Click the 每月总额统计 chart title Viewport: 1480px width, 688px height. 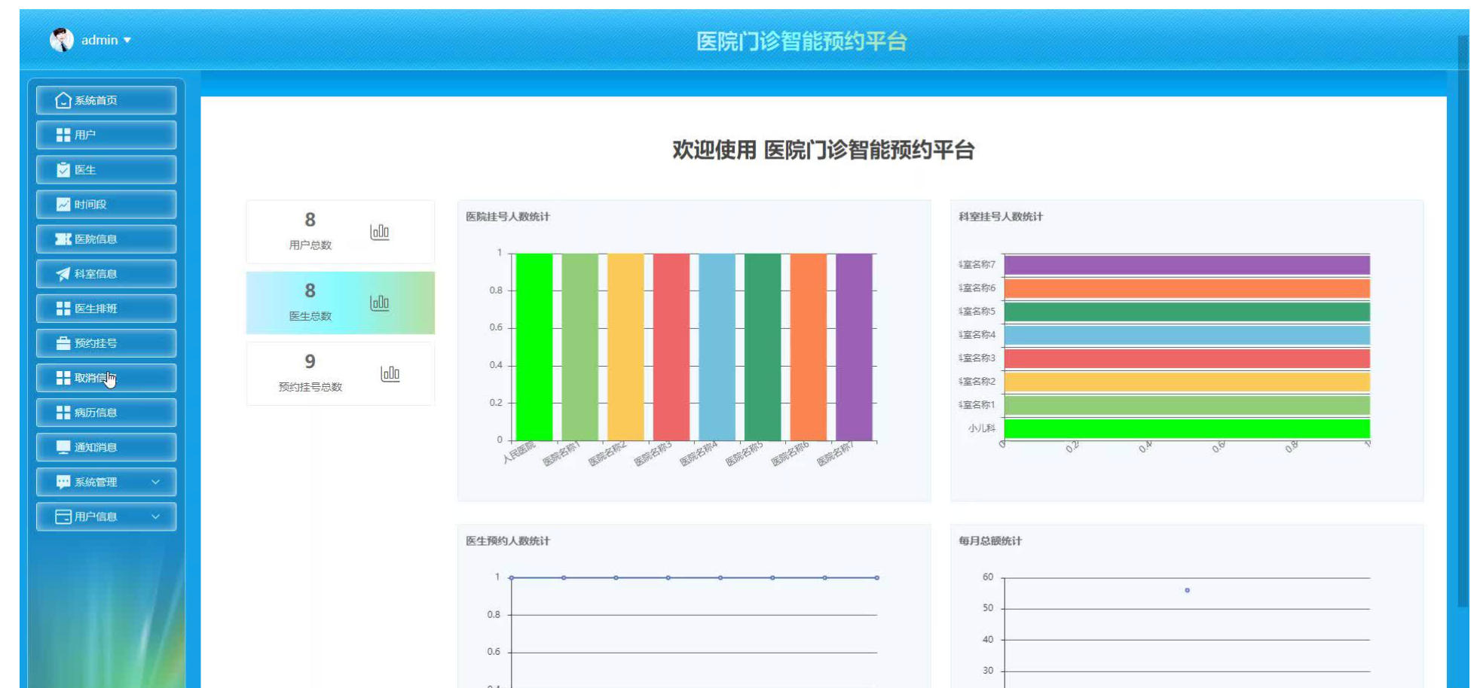click(x=990, y=541)
